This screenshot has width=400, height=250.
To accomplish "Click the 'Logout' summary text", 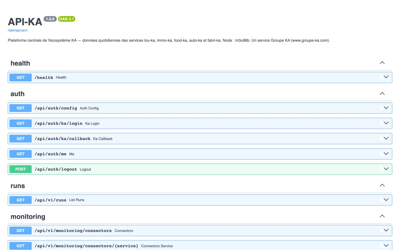I will tap(85, 169).
